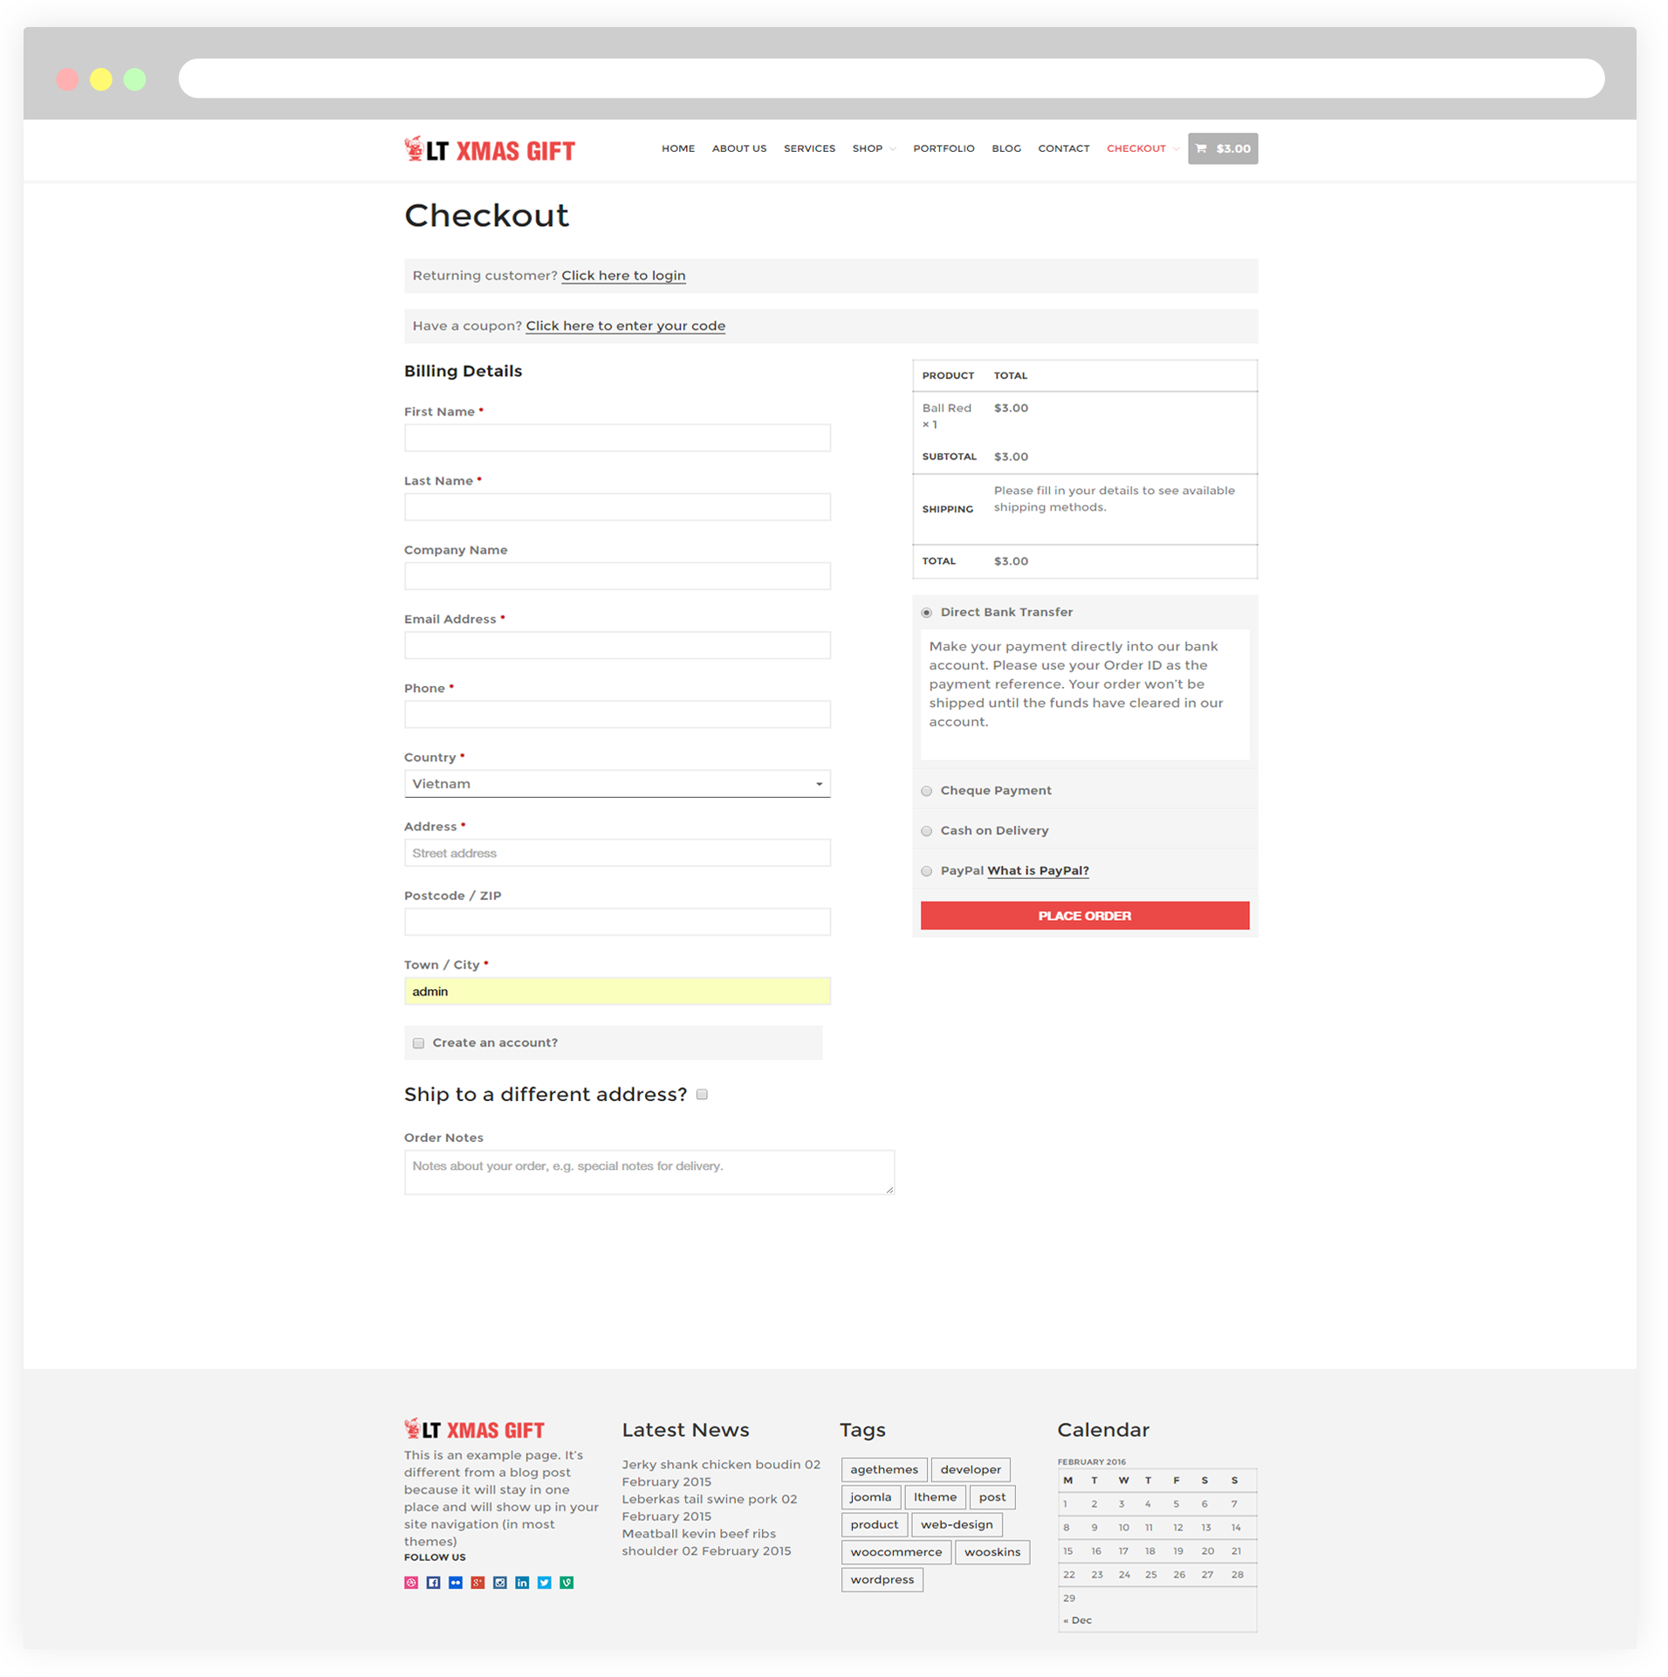Screen dimensions: 1668x1677
Task: Open the Dribbble social icon
Action: [411, 1583]
